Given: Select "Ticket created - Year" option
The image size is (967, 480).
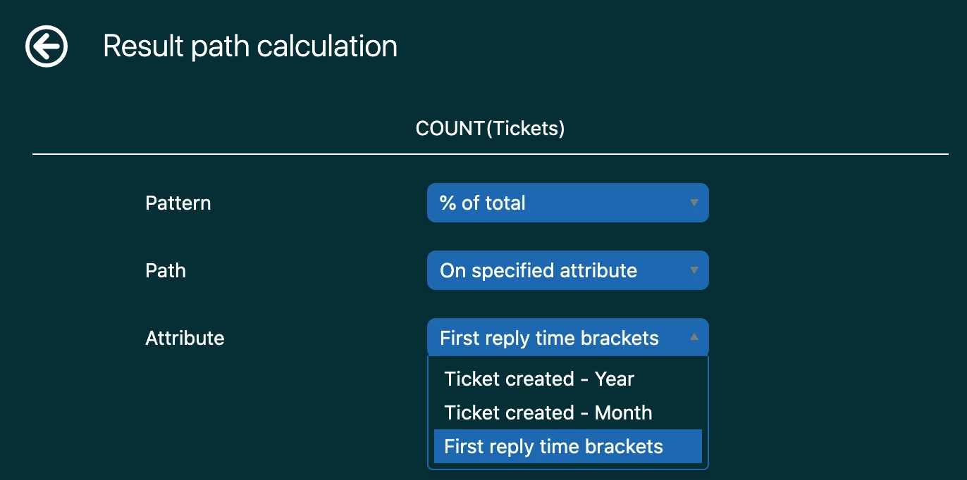Looking at the screenshot, I should click(x=539, y=379).
